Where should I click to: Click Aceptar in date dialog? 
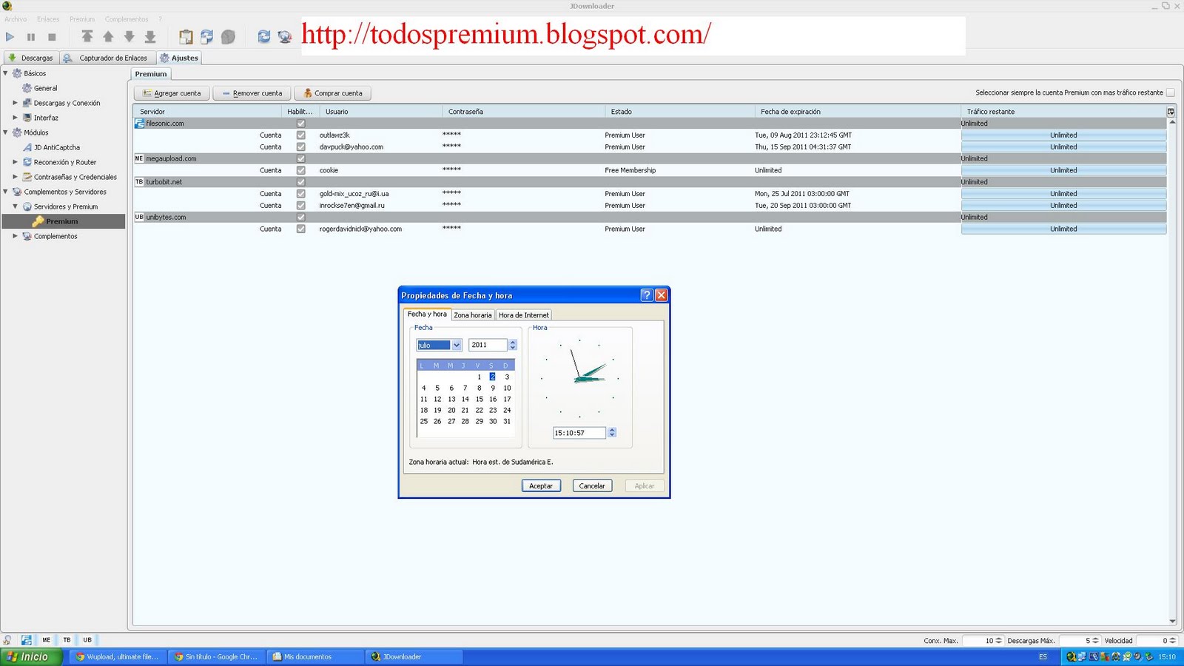(541, 486)
